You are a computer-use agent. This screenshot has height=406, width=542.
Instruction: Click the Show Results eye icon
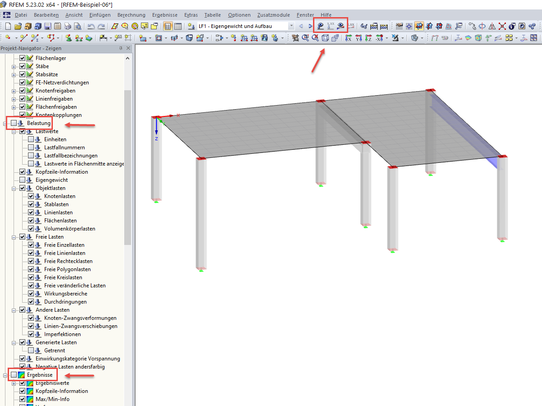[341, 26]
